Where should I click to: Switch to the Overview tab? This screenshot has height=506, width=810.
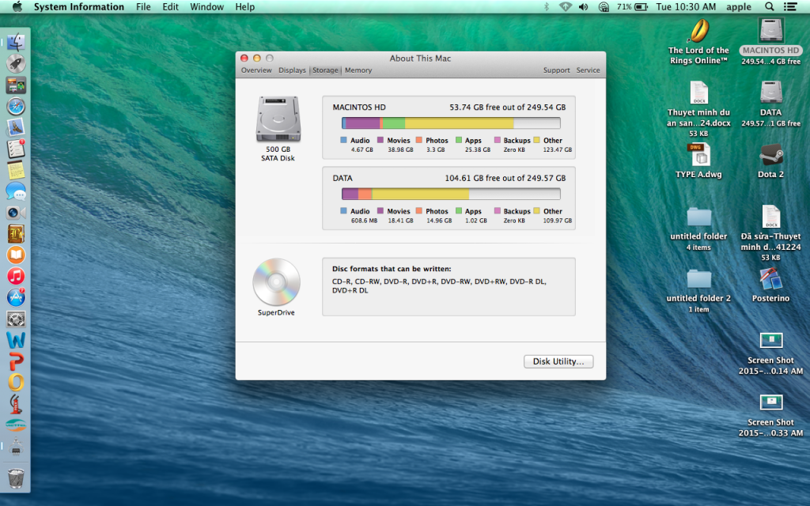point(256,70)
